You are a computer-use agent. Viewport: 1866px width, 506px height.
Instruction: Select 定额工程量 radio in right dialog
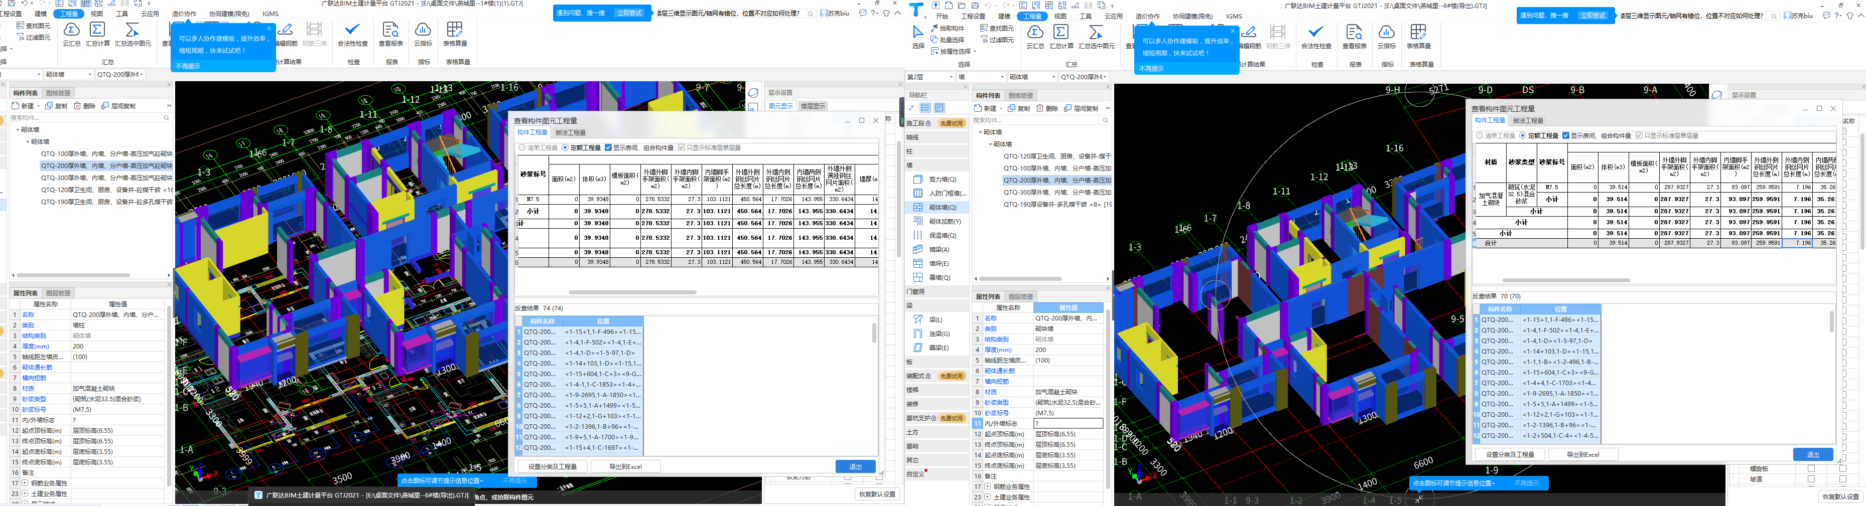[1539, 135]
